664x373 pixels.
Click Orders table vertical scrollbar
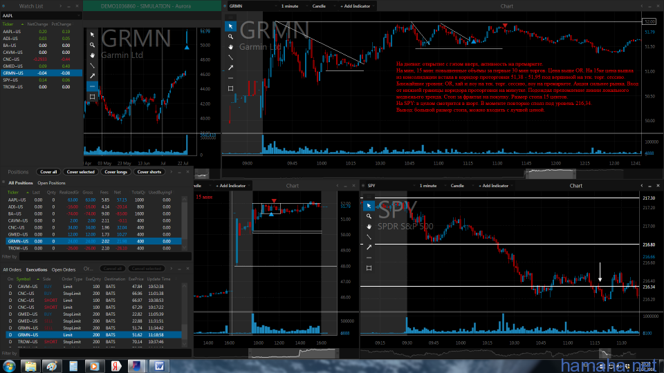[185, 315]
